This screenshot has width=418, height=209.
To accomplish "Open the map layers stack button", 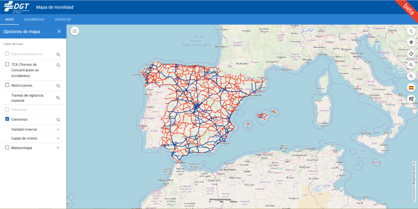I will [411, 42].
